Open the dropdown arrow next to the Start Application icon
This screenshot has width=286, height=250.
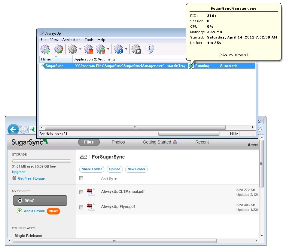[x=80, y=49]
